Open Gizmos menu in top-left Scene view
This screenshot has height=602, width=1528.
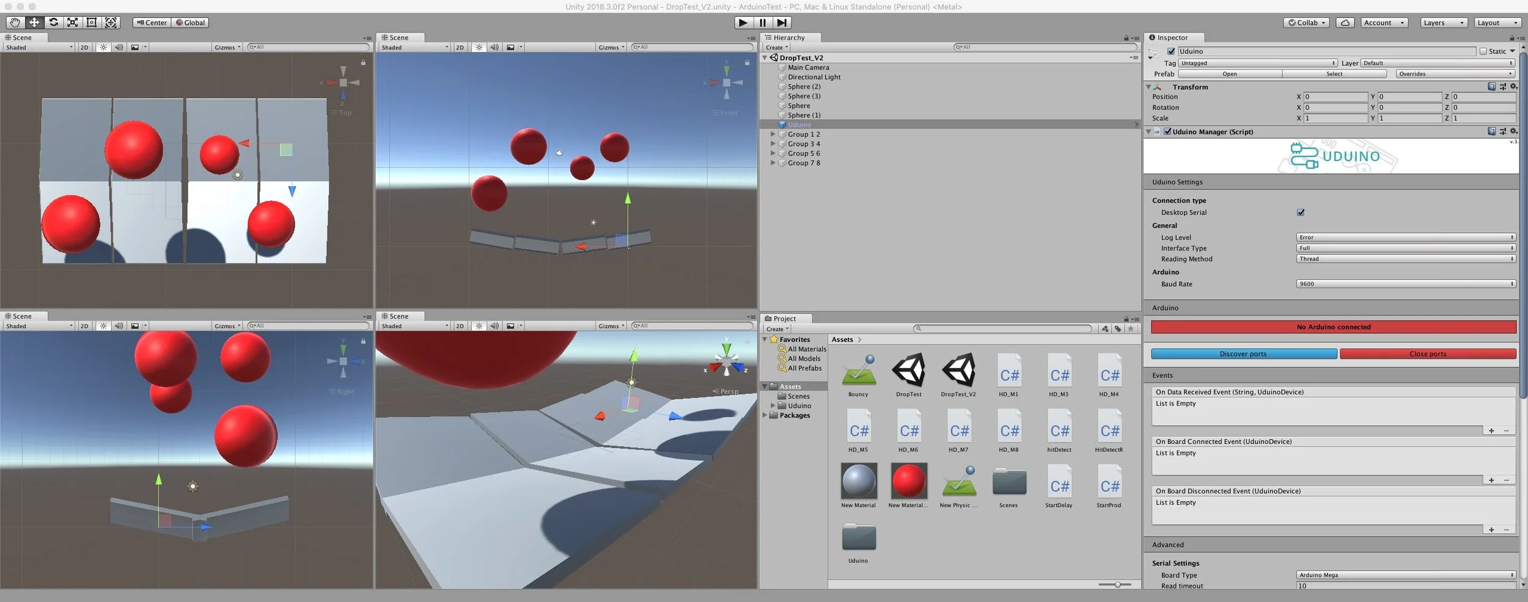[x=227, y=47]
